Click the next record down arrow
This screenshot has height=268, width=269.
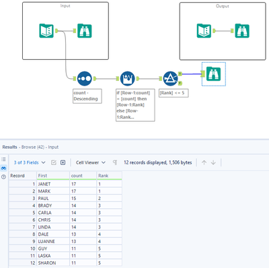coord(213,162)
